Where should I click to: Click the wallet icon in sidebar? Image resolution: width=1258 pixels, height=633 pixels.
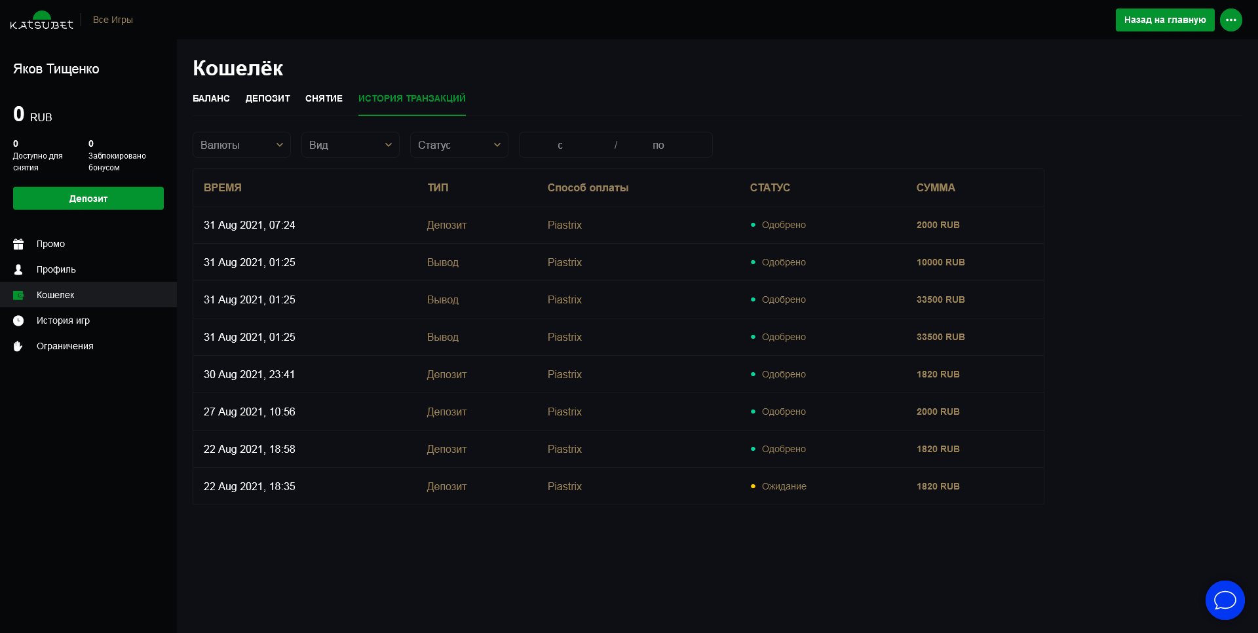coord(18,295)
